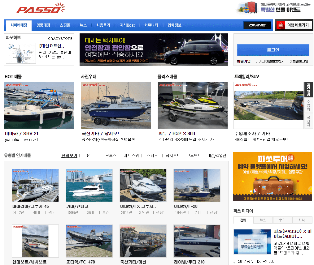Open the 쇼핑몰 menu

coord(65,25)
